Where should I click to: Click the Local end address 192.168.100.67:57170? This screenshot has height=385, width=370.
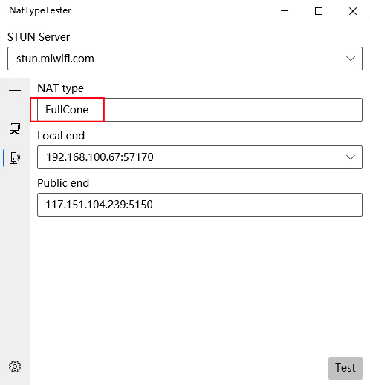[x=100, y=157]
